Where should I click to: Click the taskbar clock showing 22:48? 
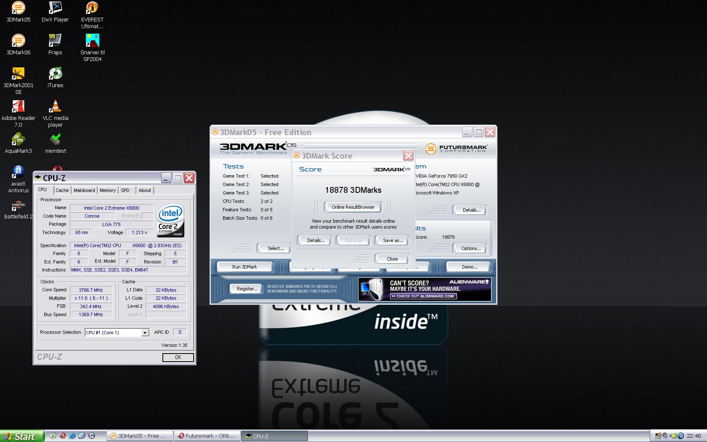click(x=694, y=436)
